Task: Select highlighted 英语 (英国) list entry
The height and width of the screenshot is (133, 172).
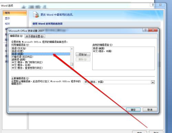Action: pos(41,54)
